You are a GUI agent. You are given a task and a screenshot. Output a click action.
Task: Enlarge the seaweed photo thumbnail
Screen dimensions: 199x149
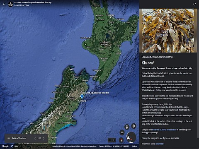pos(168,31)
